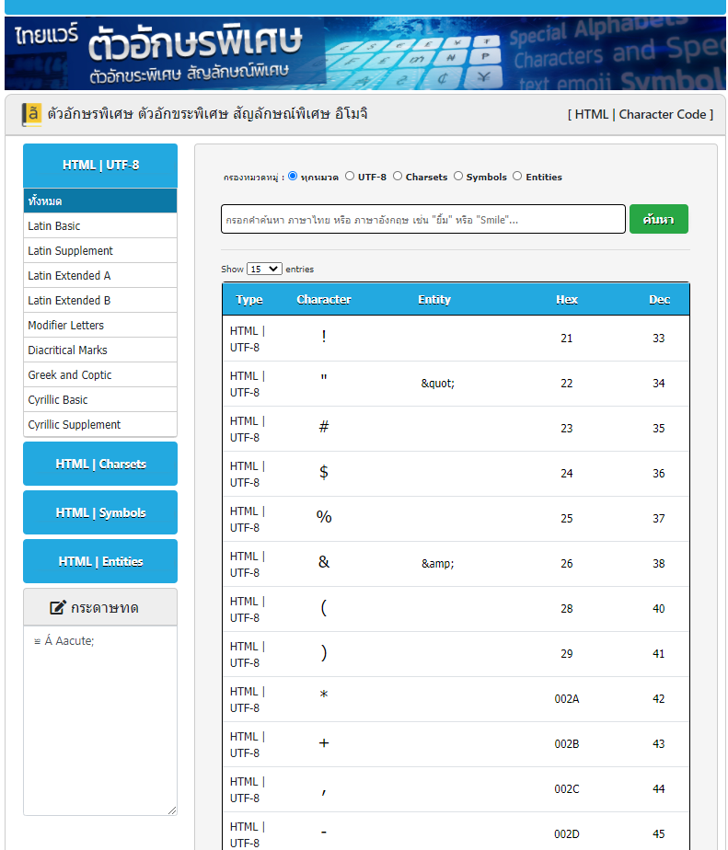
Task: Click the yellow book icon with ã
Action: [31, 114]
